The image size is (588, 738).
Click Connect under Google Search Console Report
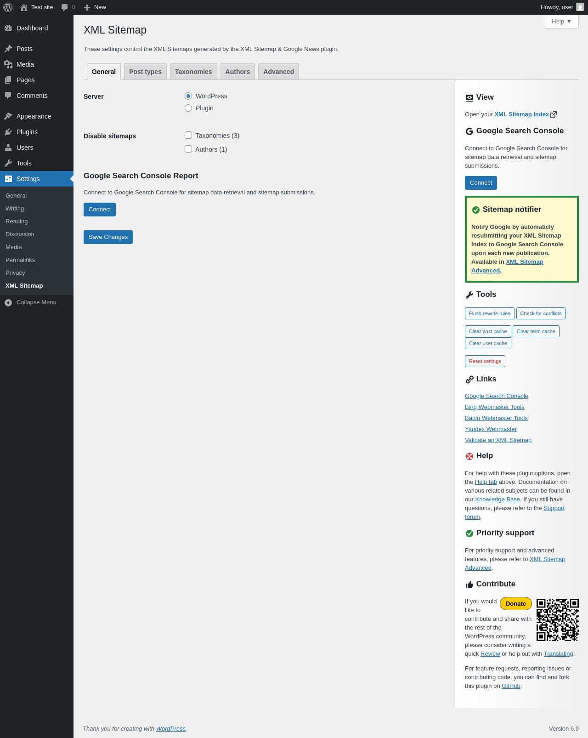tap(100, 210)
